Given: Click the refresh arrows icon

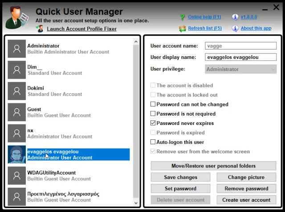Looking at the screenshot, I should (182, 29).
